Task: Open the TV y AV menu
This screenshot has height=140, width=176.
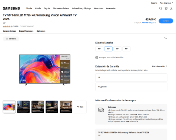Action: click(x=47, y=8)
